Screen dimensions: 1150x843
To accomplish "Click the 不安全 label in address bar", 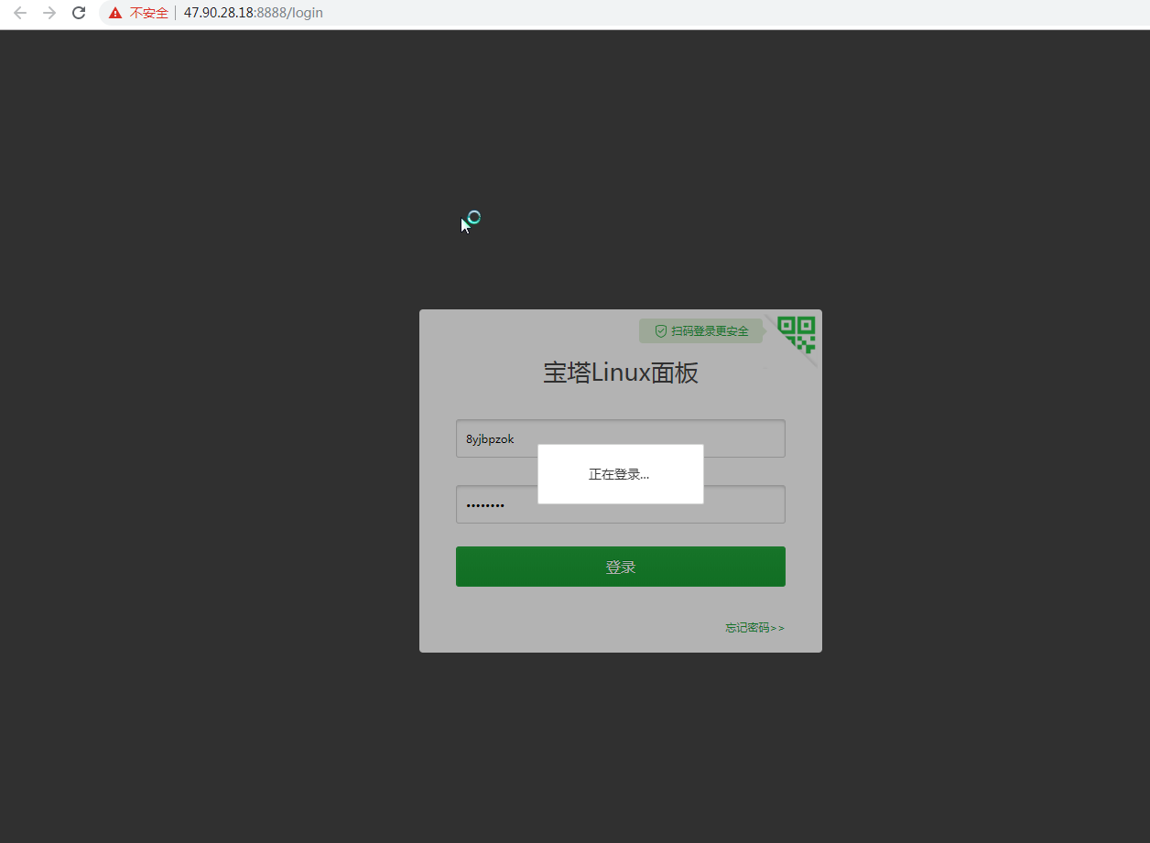I will [148, 13].
